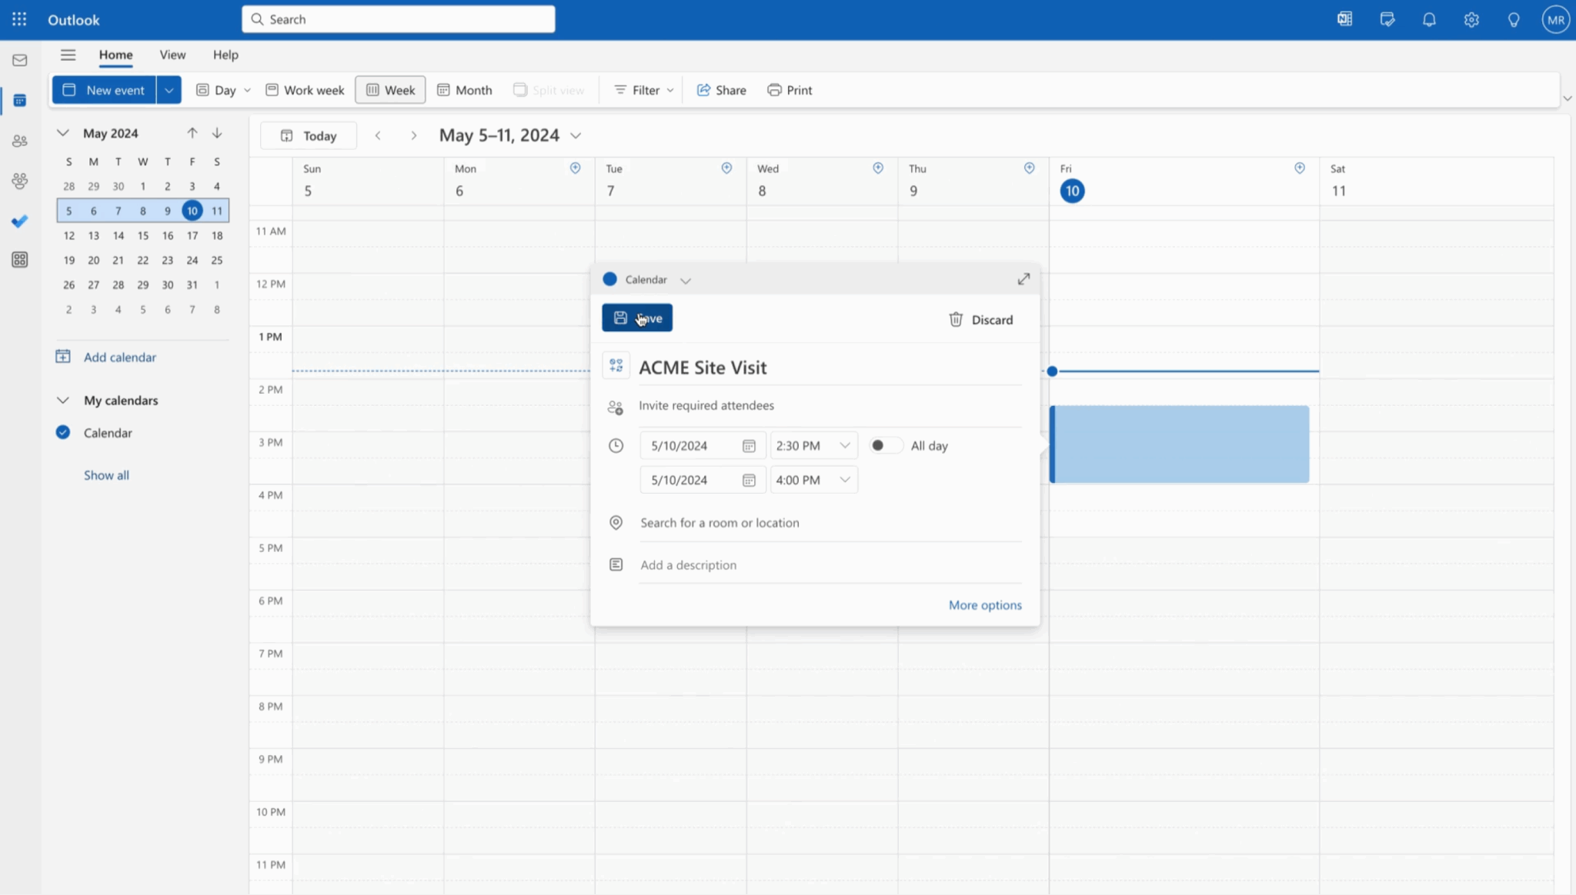Open the Help tab
Viewport: 1576px width, 895px height.
pos(225,55)
